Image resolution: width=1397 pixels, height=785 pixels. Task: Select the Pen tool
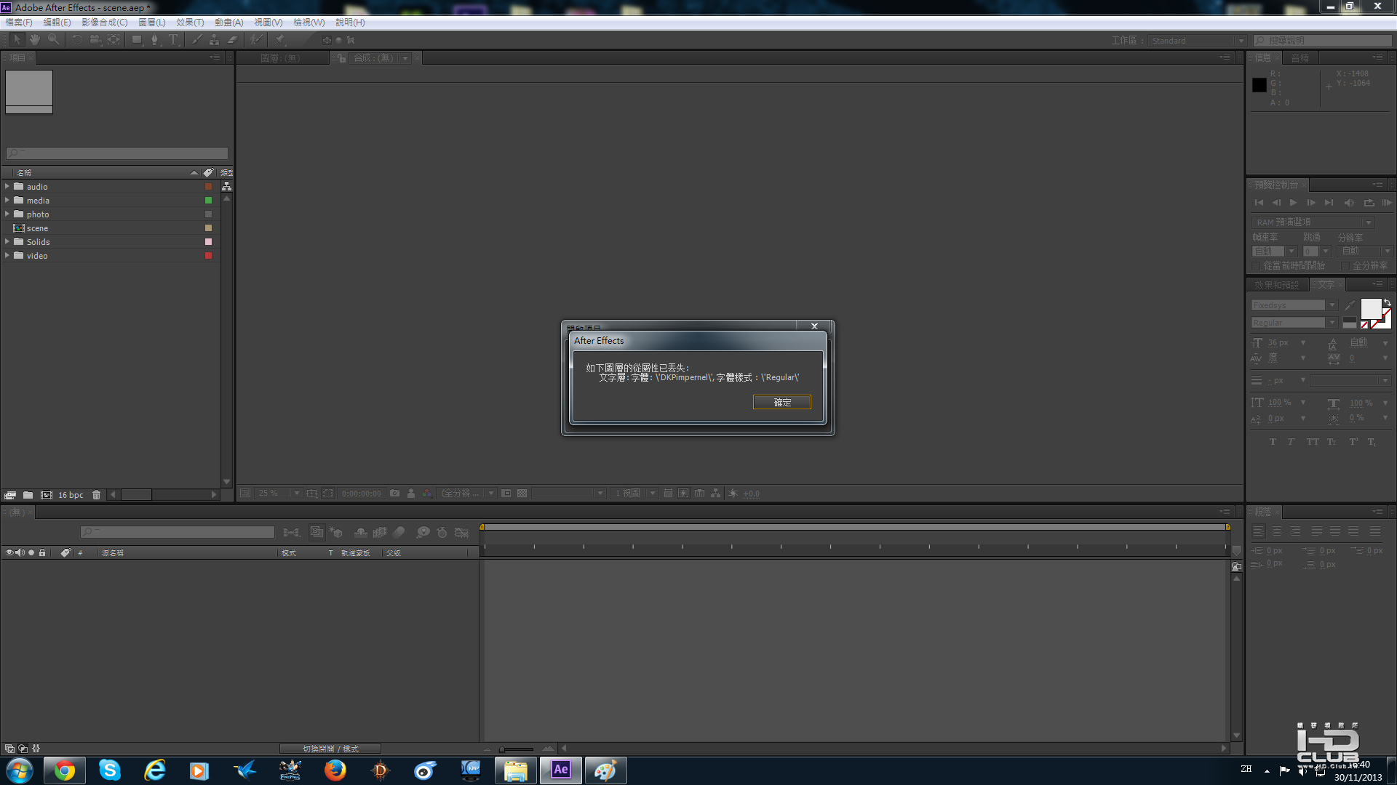[154, 40]
